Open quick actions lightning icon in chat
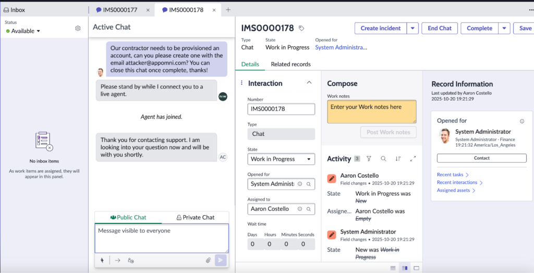Screen dimensions: 534x273 pyautogui.click(x=102, y=260)
